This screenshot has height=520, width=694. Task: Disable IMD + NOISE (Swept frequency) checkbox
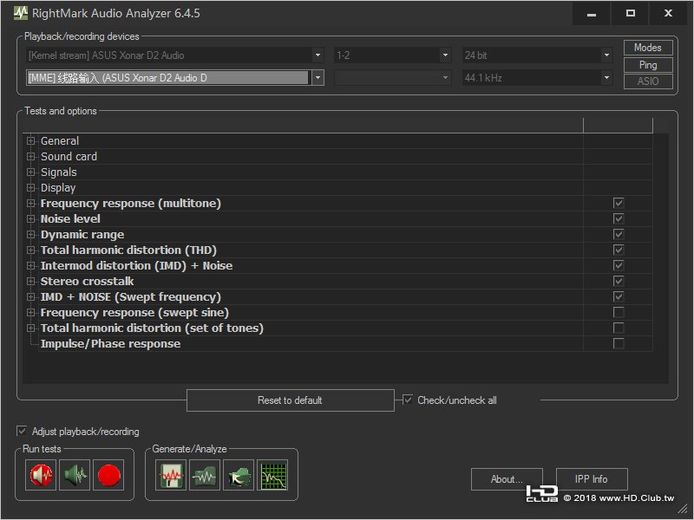(x=619, y=296)
